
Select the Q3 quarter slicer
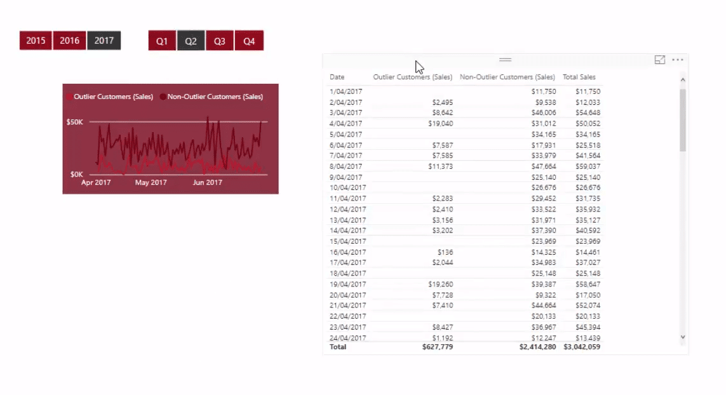(x=220, y=41)
